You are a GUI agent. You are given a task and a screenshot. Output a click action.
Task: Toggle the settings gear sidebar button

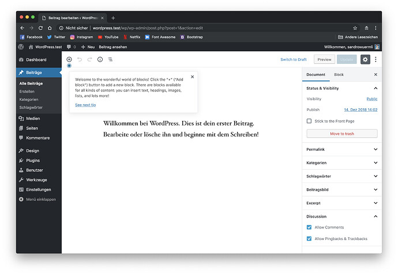coord(365,59)
